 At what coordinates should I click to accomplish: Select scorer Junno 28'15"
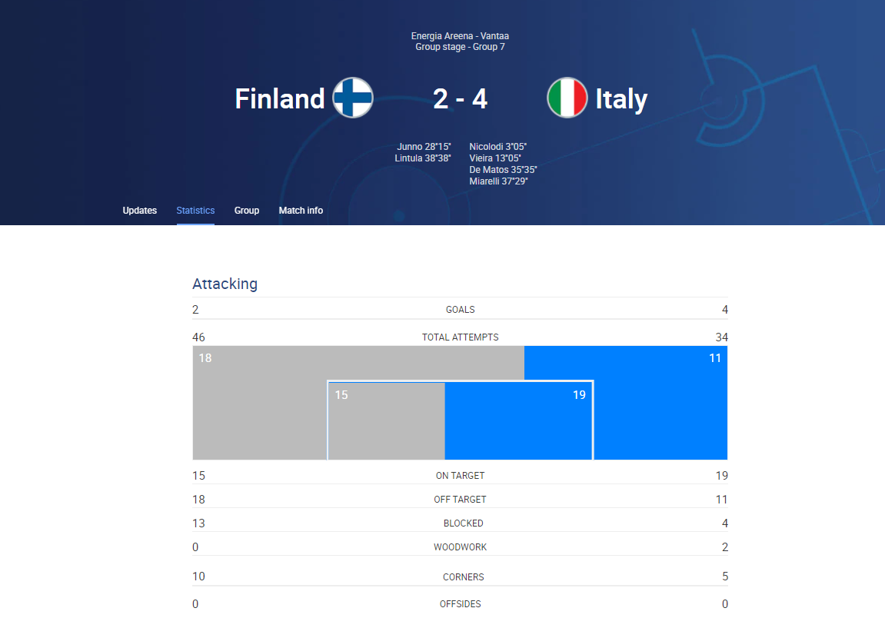point(424,147)
